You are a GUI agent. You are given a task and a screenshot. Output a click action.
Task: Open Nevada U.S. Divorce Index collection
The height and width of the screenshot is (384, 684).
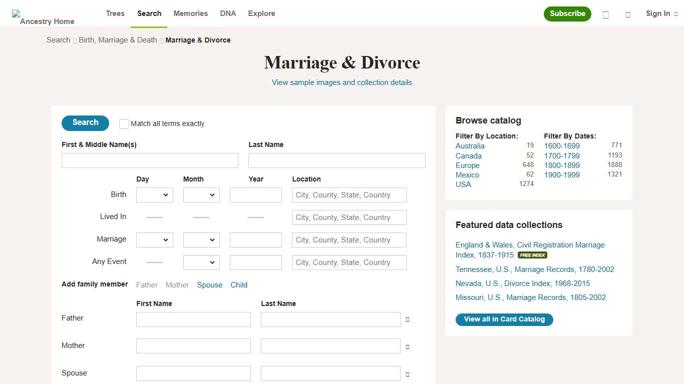(x=523, y=283)
